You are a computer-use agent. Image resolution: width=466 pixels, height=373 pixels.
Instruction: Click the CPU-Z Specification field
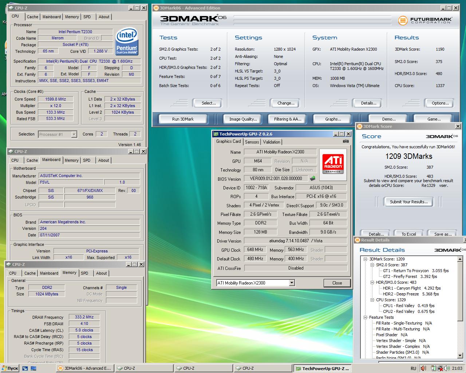coord(89,61)
